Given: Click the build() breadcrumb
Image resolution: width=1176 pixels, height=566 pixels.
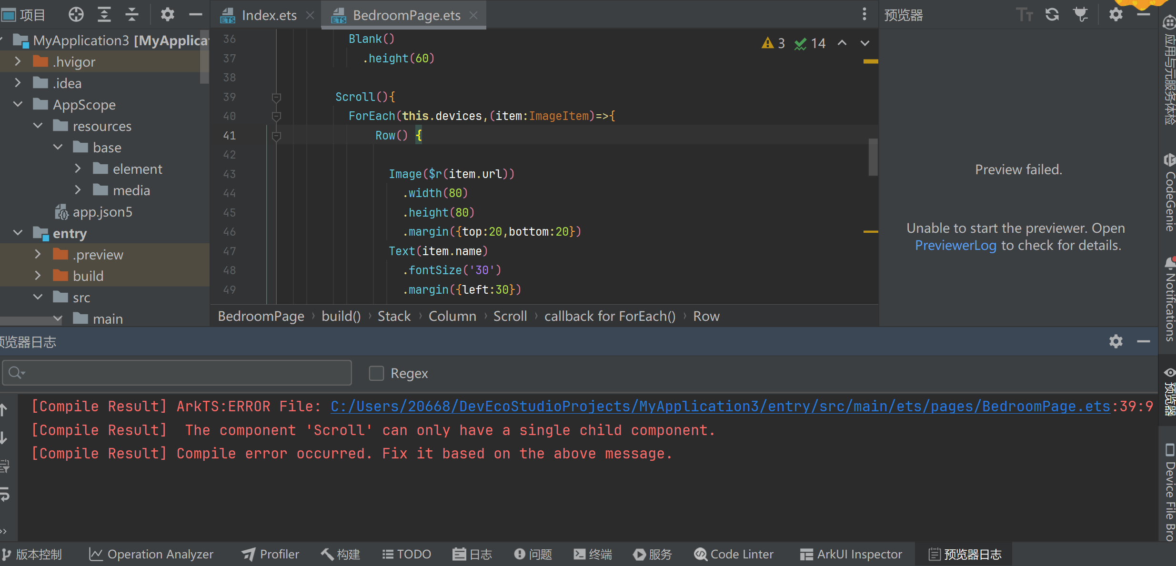Looking at the screenshot, I should click(x=341, y=316).
